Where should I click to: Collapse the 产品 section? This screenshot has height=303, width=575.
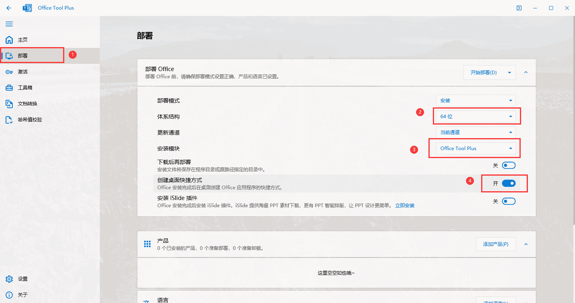pos(526,244)
